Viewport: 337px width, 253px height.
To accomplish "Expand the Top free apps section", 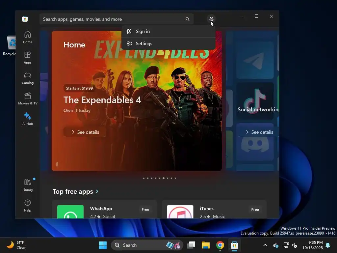I will coord(97,191).
